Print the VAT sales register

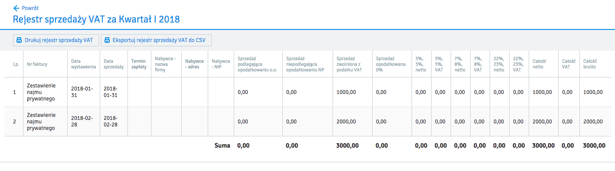(x=56, y=40)
